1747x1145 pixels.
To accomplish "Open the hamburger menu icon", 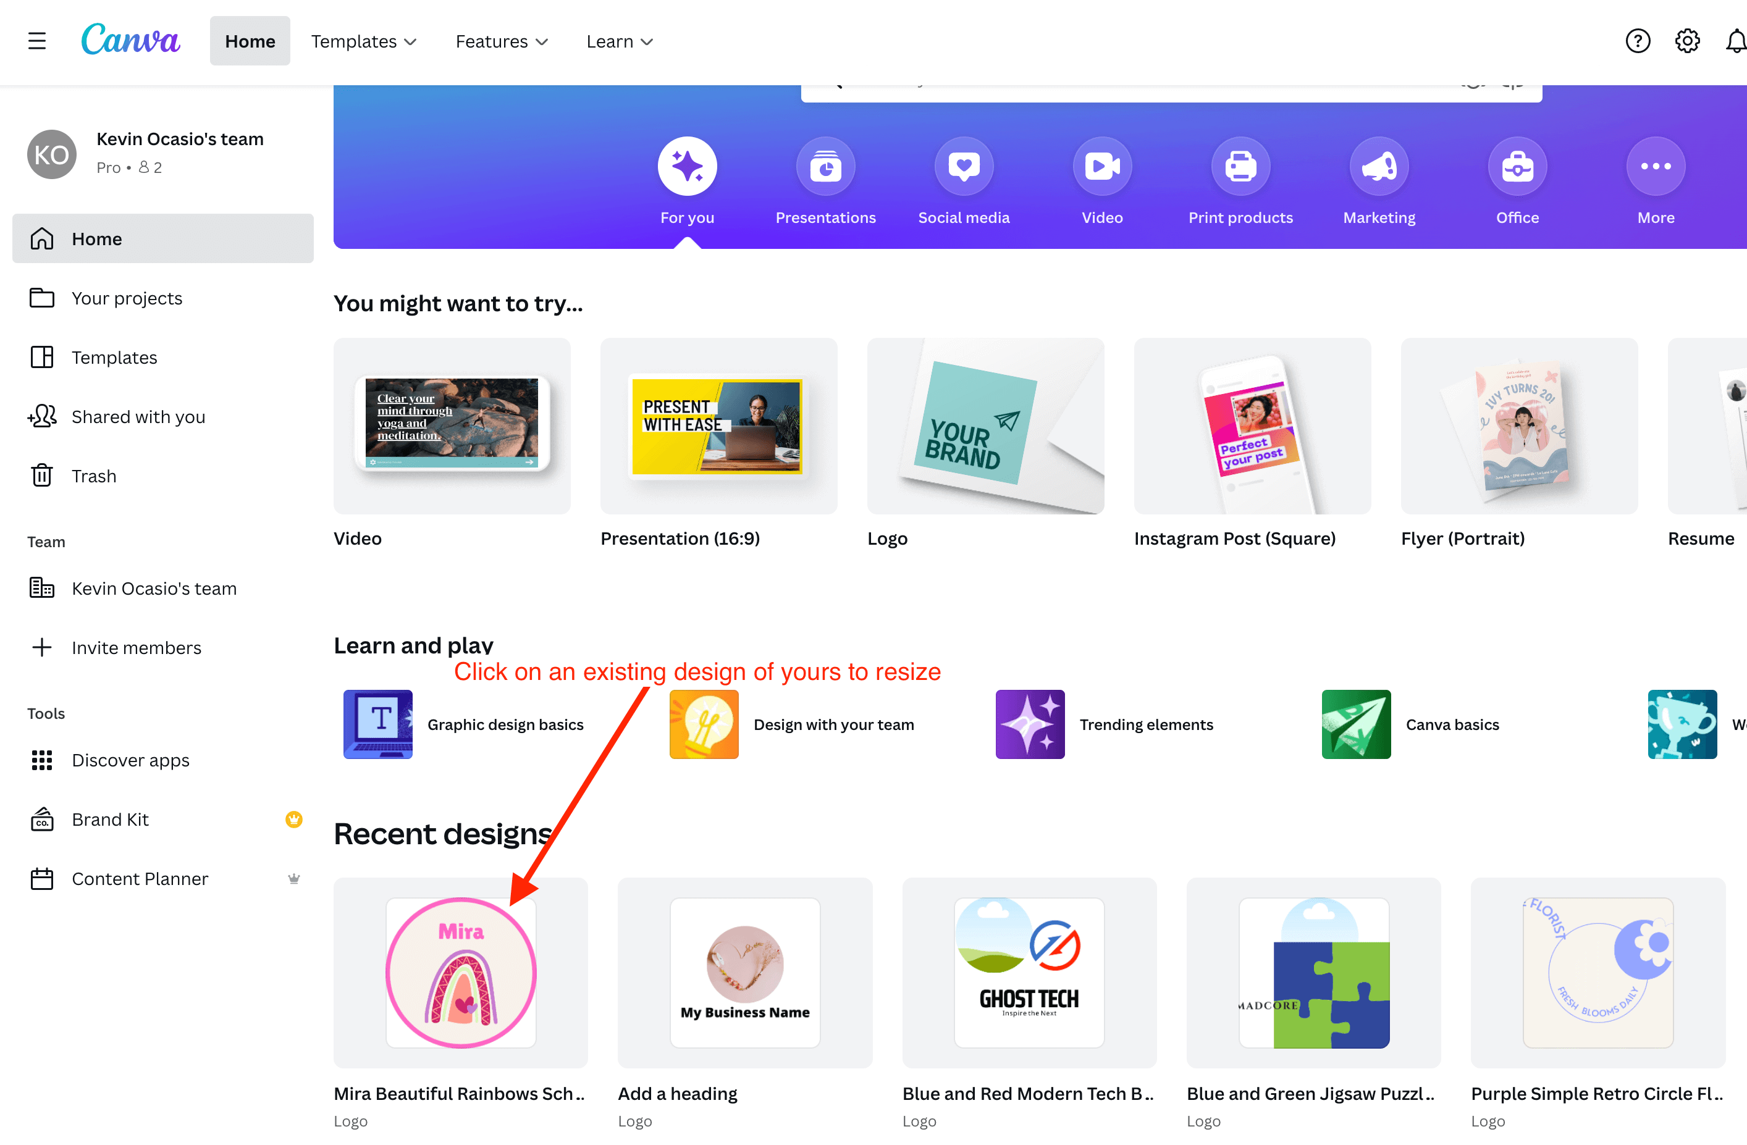I will (x=36, y=41).
